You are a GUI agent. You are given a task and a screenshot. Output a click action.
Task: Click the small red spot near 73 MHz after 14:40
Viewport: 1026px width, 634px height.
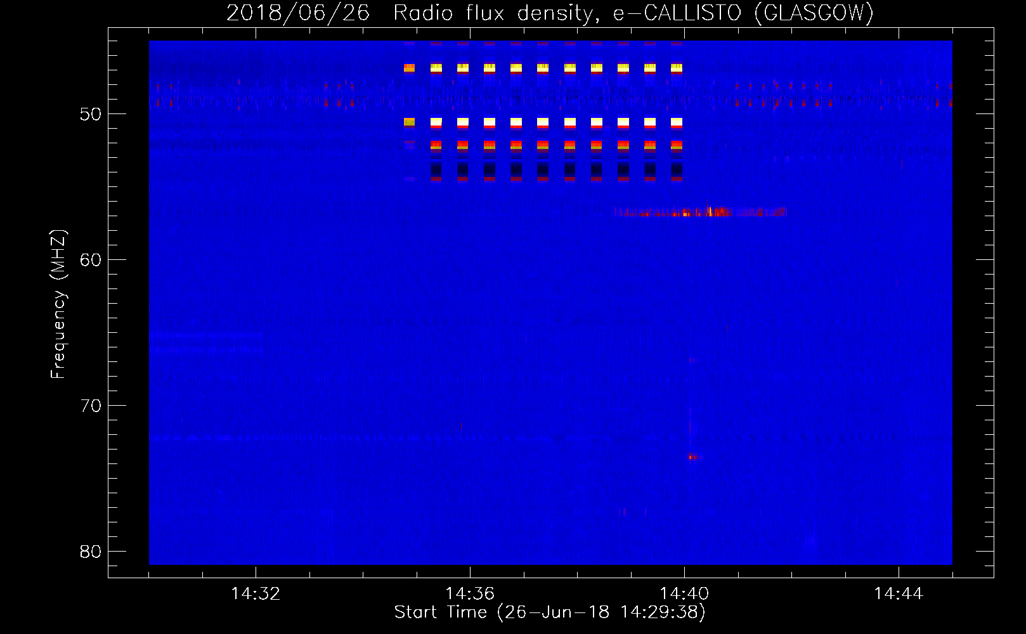[694, 456]
